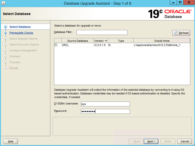Click the Version column sort arrow
The width and height of the screenshot is (195, 146).
106,41
